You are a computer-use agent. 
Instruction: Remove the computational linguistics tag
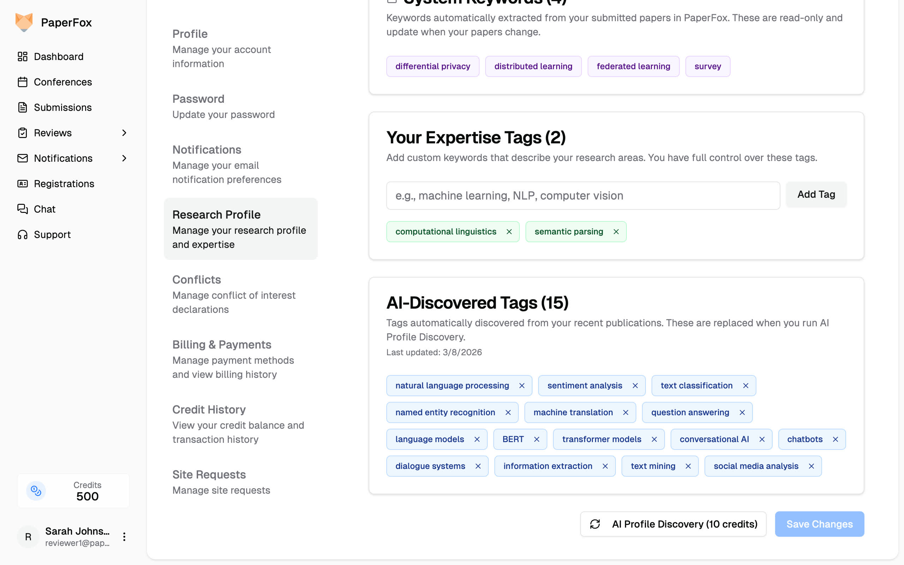[x=509, y=232]
